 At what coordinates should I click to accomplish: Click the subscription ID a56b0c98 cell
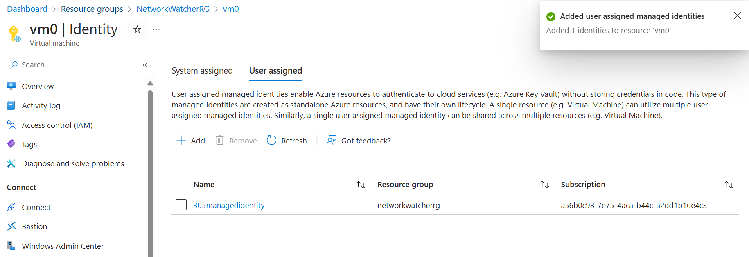coord(634,205)
